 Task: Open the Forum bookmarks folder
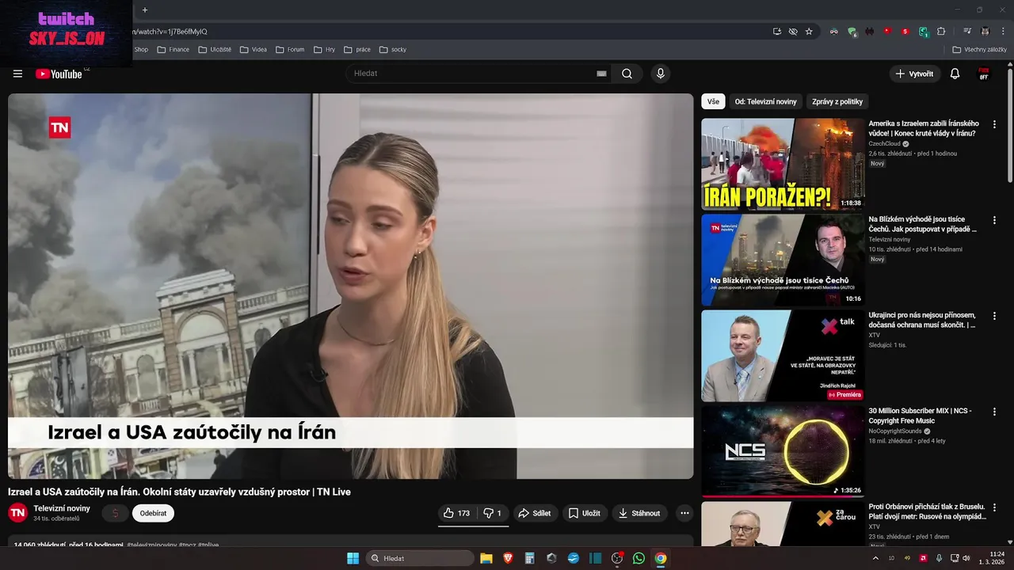[290, 49]
